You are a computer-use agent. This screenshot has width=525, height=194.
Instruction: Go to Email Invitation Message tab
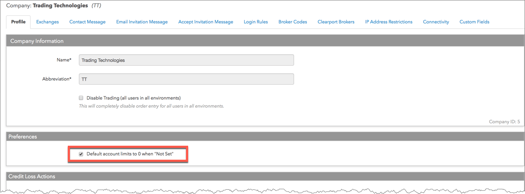142,22
